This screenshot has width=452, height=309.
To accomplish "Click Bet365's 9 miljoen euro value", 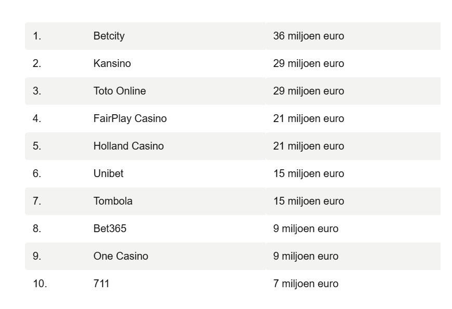I will tap(306, 229).
